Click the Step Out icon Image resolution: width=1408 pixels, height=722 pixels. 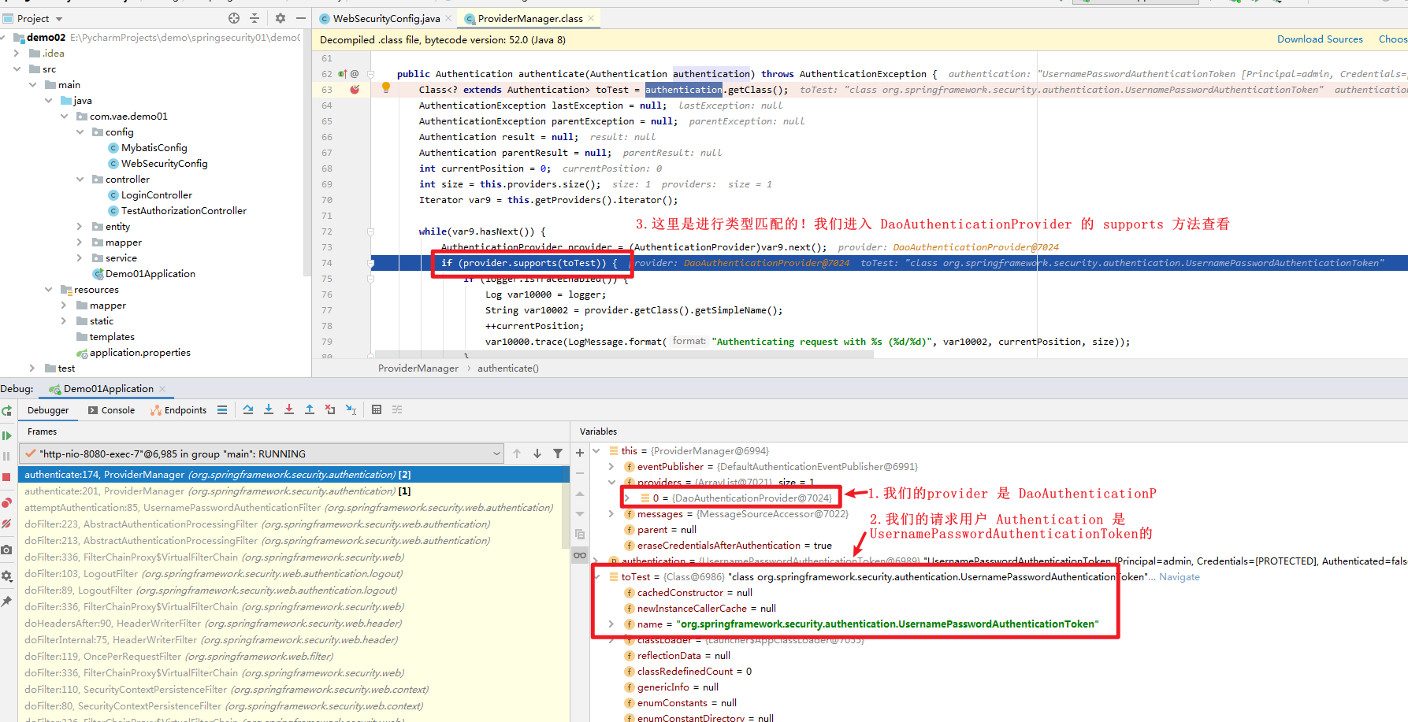click(310, 409)
